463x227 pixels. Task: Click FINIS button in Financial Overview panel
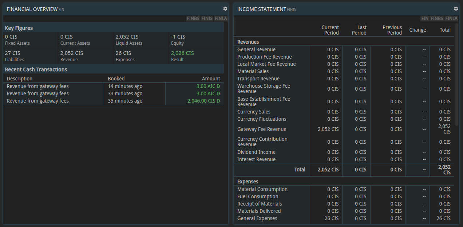pyautogui.click(x=207, y=19)
